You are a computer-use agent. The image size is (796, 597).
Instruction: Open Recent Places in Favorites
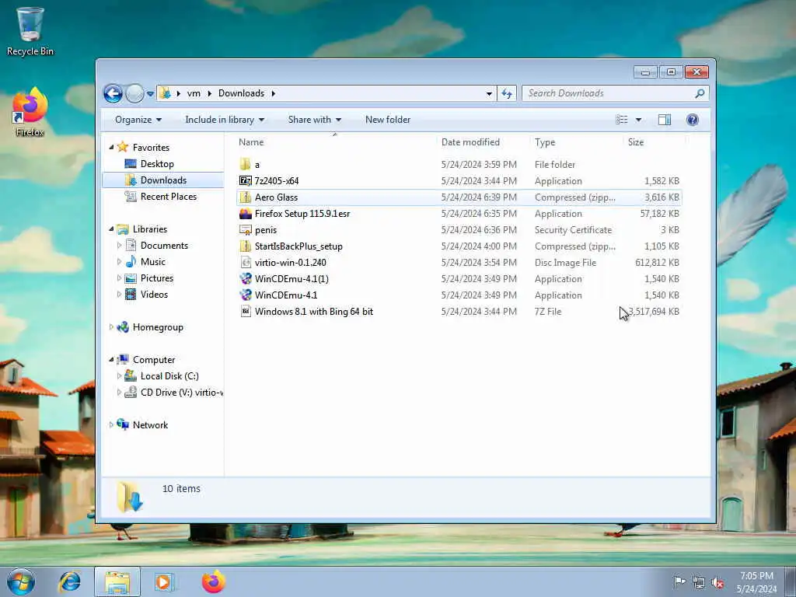pyautogui.click(x=168, y=197)
